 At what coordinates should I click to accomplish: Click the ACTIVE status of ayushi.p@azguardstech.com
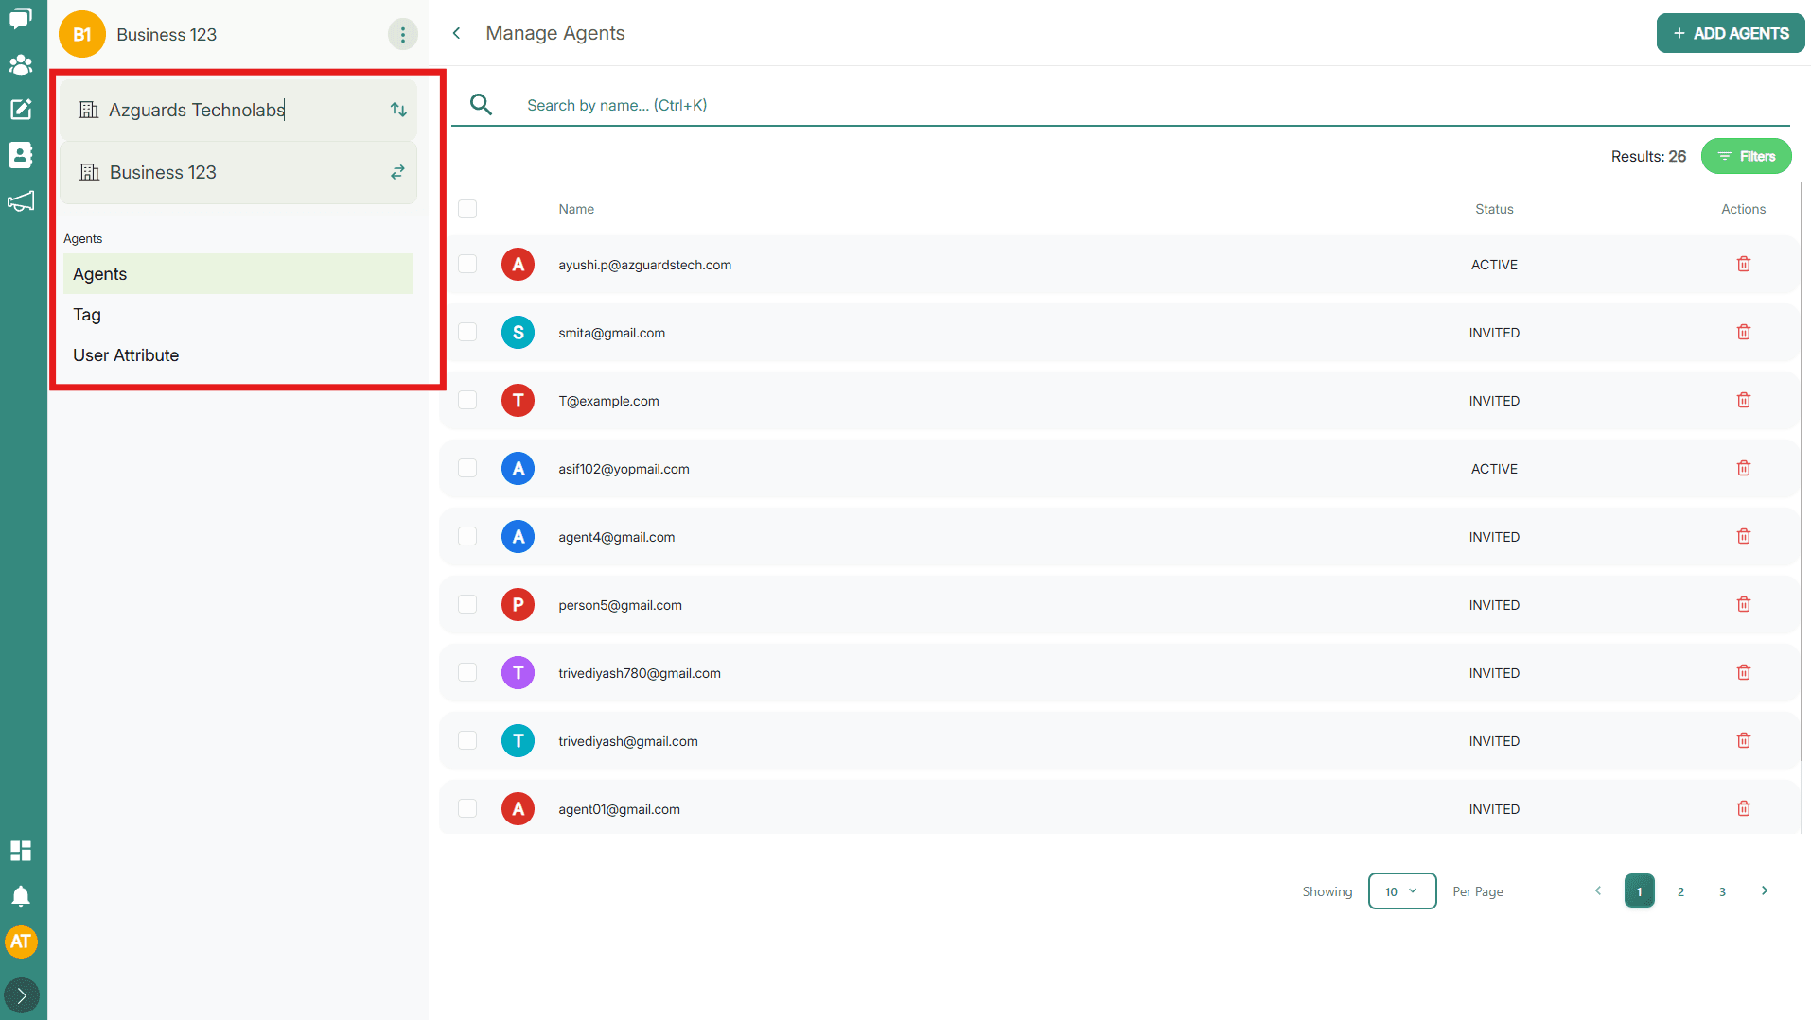pos(1494,265)
